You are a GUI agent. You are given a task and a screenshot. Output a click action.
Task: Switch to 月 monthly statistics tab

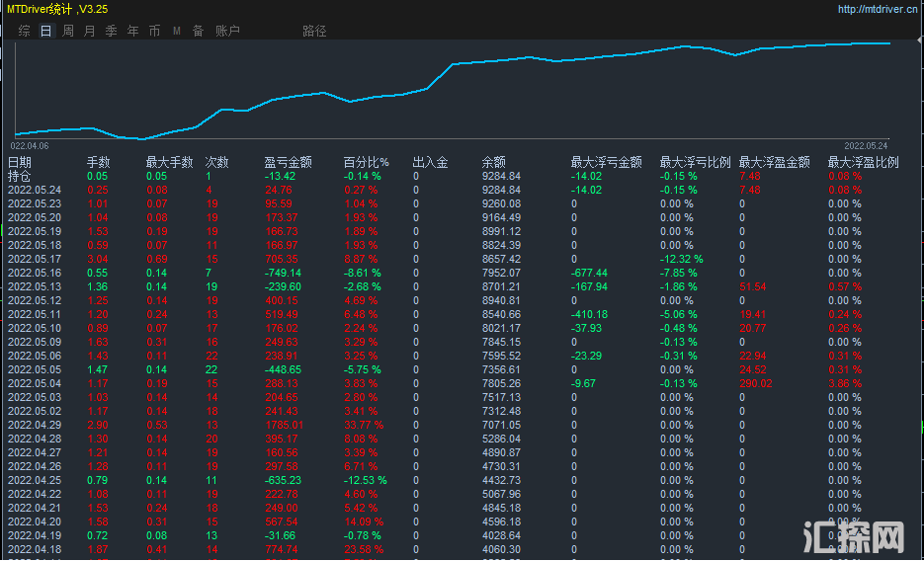(x=90, y=31)
